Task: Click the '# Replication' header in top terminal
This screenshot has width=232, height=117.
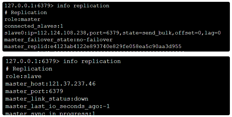Action: click(25, 12)
